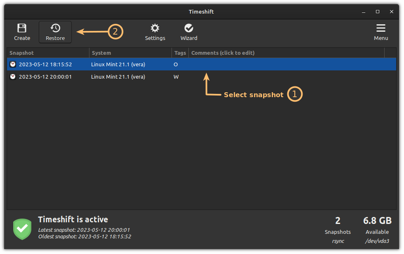The image size is (404, 254).
Task: Click Linux Mint 21.1 (vera) in the 18:15:52 row
Action: (x=118, y=64)
